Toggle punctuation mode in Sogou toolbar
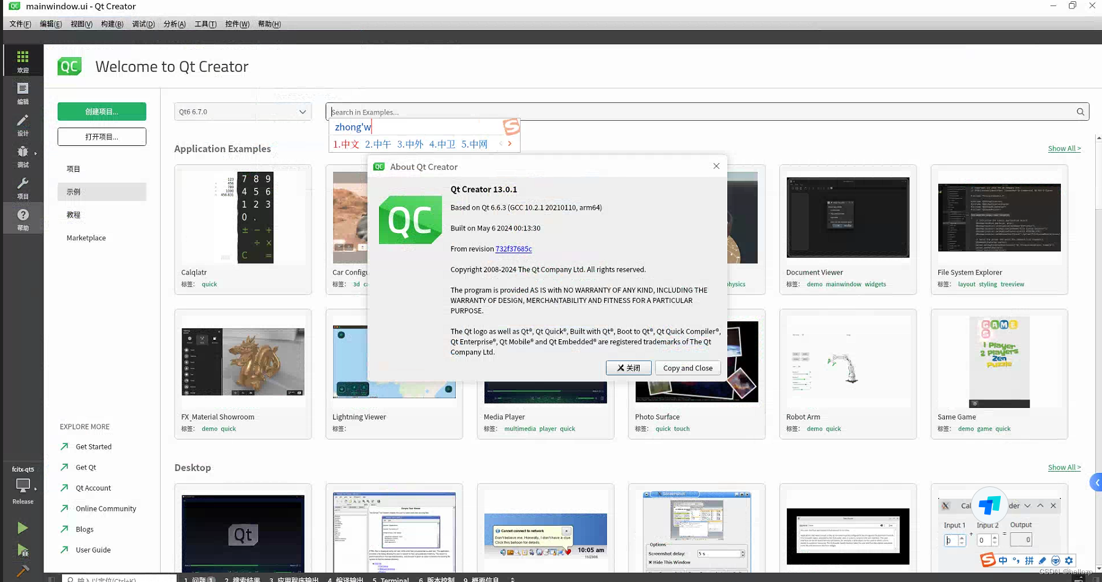Image resolution: width=1102 pixels, height=582 pixels. [1016, 561]
